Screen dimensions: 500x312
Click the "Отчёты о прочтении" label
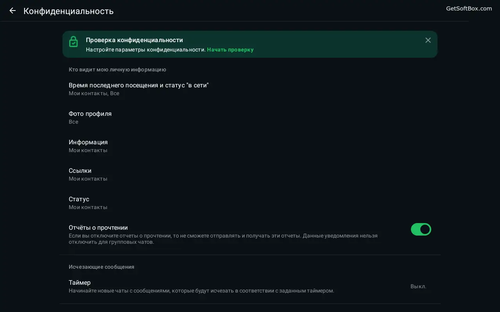[x=98, y=228]
